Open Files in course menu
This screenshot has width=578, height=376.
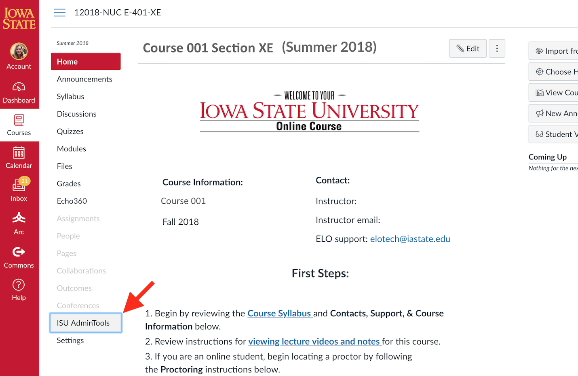coord(64,166)
